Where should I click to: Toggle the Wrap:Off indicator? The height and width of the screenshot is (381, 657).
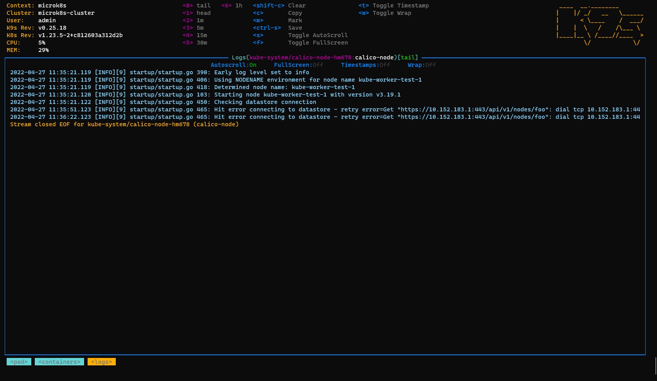[x=422, y=65]
